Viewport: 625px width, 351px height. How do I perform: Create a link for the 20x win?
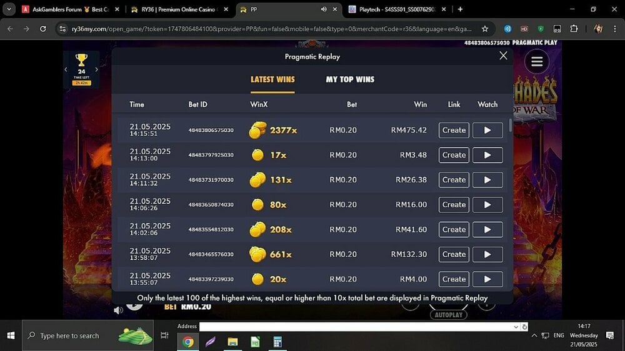[454, 279]
